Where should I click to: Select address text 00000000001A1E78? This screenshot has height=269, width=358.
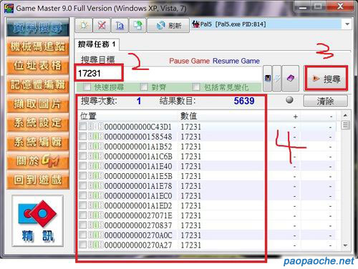pos(138,186)
